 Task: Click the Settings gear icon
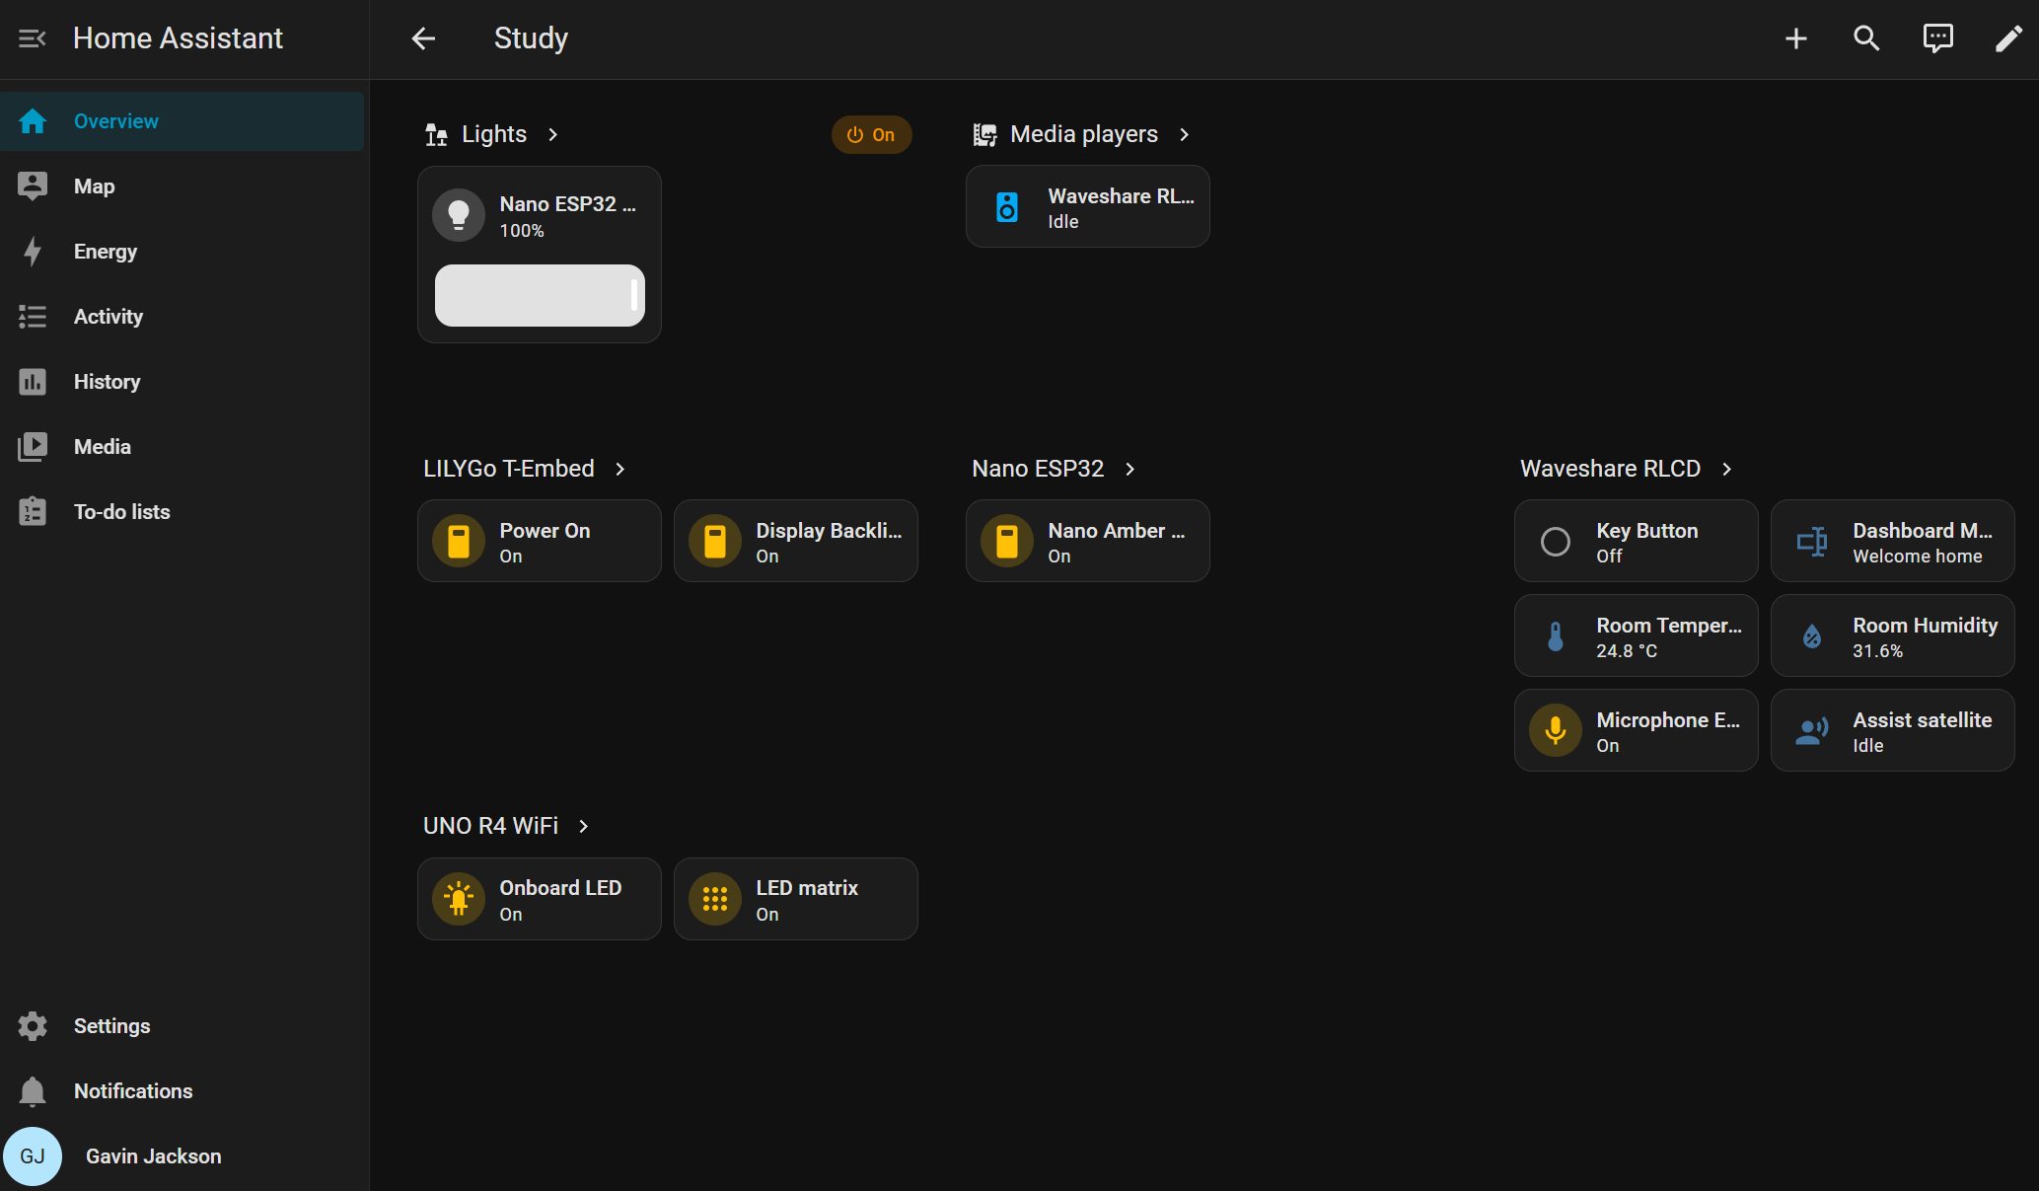pos(33,1026)
